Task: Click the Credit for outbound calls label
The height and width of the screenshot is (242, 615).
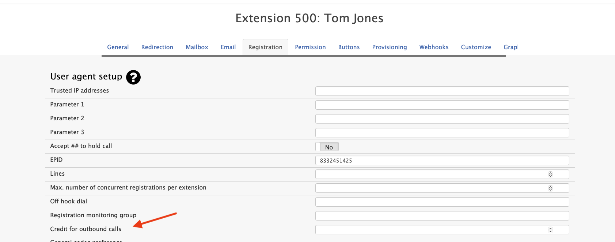Action: click(86, 229)
